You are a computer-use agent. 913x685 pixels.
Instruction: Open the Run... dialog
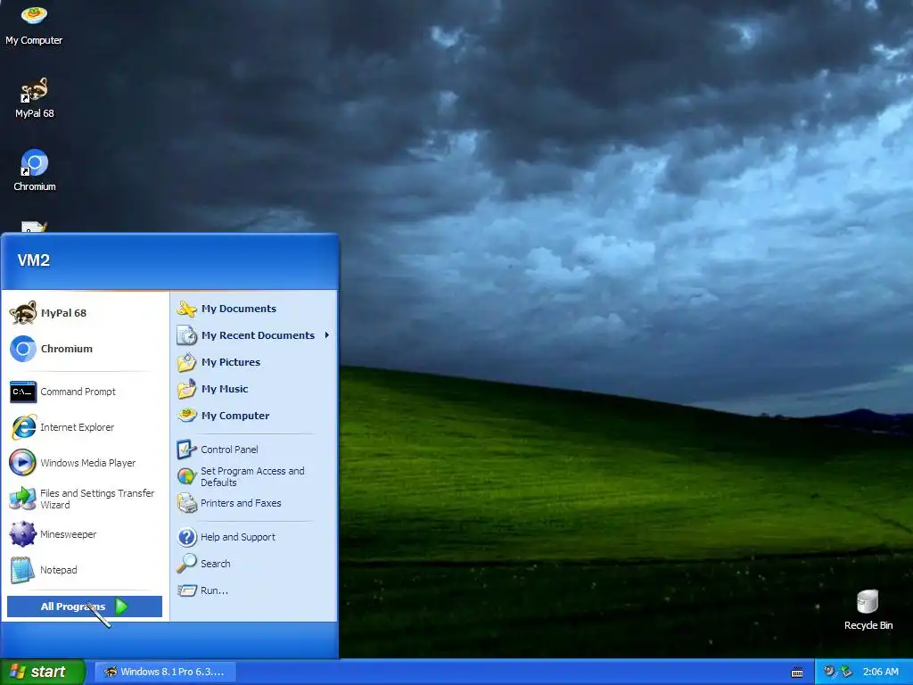(x=254, y=590)
